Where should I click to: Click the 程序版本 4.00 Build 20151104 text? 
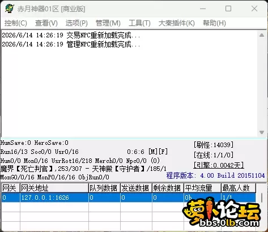pyautogui.click(x=215, y=175)
